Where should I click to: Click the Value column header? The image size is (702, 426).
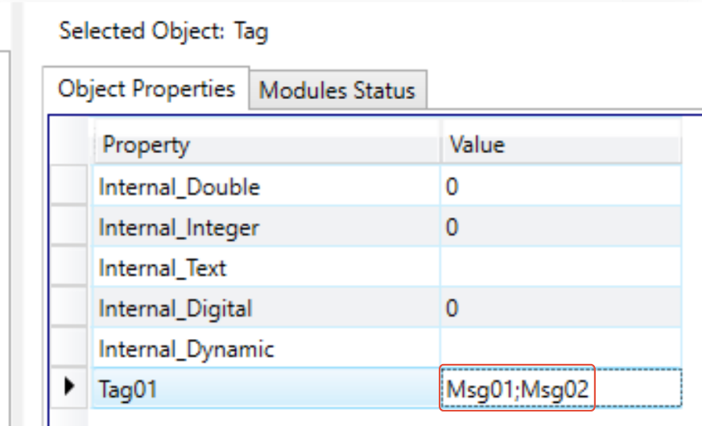[x=560, y=145]
